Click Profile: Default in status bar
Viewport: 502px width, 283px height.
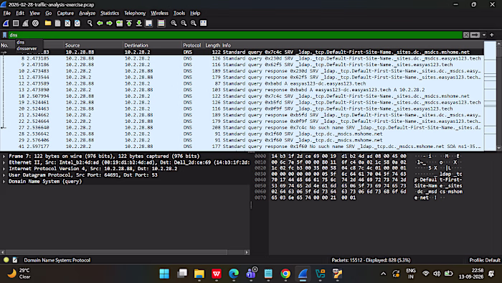[484, 260]
